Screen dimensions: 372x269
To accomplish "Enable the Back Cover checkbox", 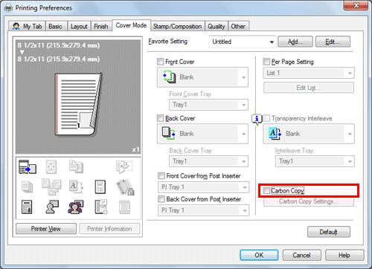I will click(x=161, y=118).
